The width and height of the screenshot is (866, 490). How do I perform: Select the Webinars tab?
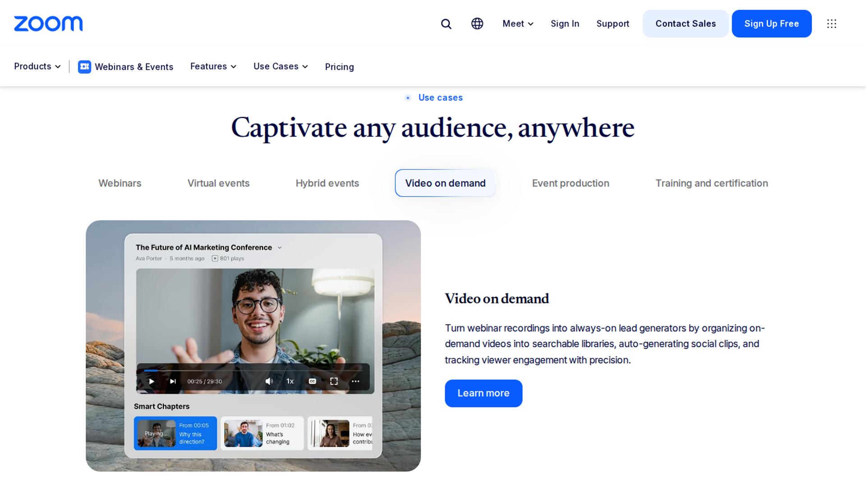click(x=120, y=183)
